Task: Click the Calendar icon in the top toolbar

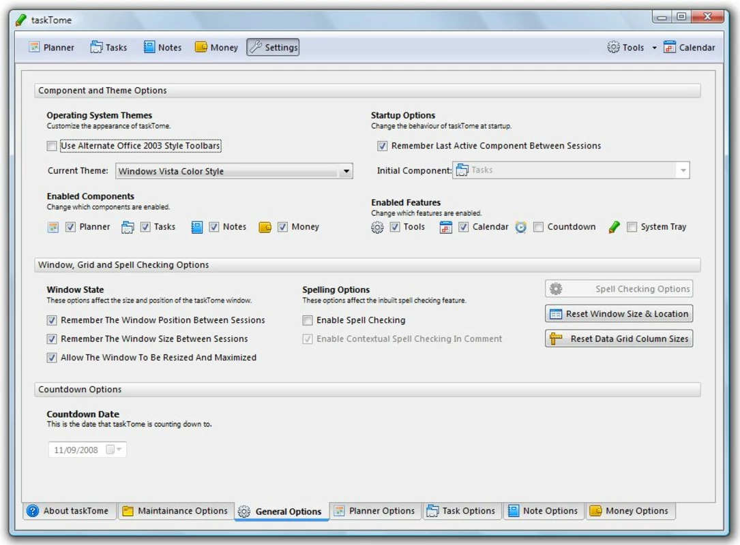Action: point(669,47)
